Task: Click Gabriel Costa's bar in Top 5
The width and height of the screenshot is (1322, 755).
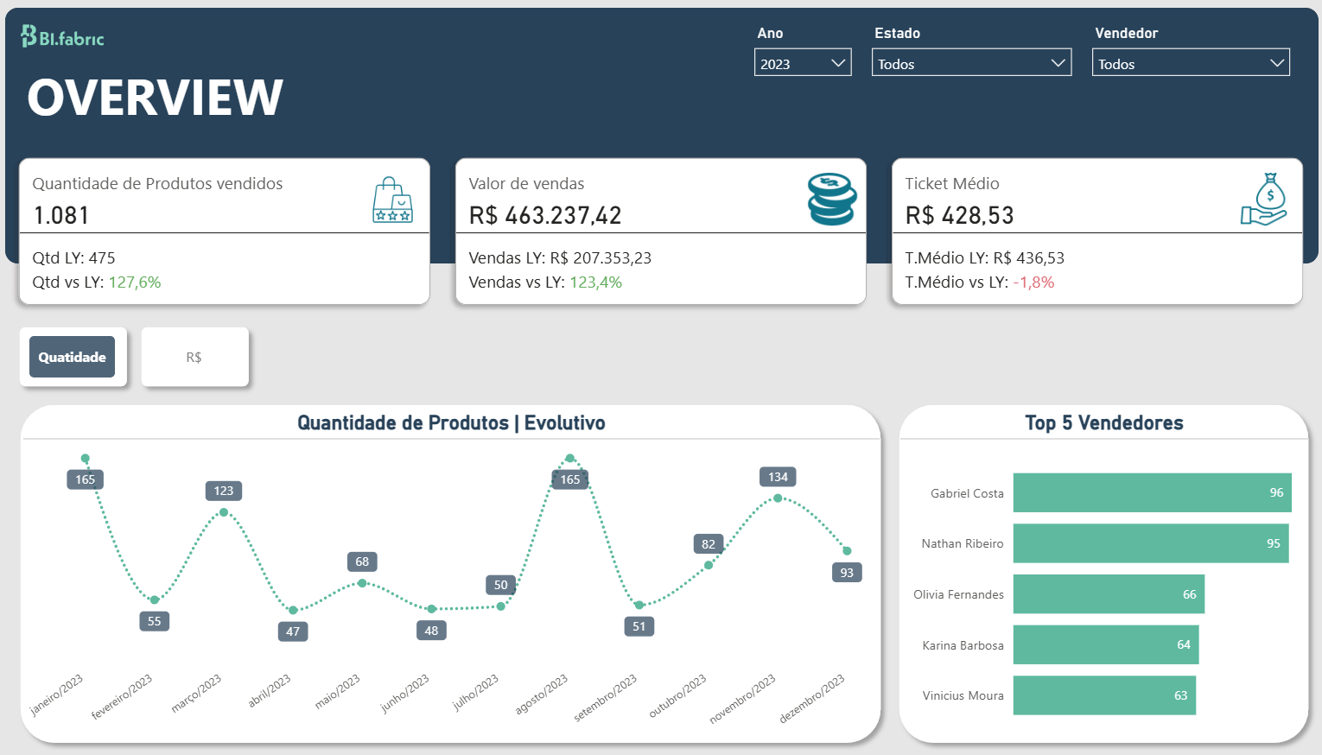Action: coord(1152,492)
